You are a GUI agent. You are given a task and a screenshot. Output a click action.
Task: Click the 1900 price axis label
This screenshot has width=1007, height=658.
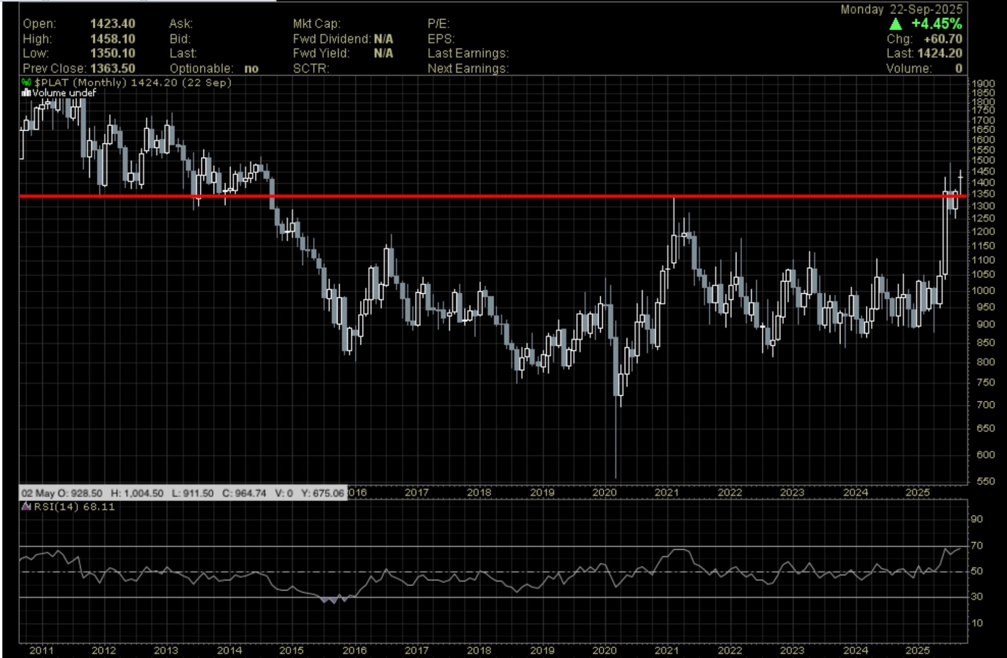tap(983, 83)
